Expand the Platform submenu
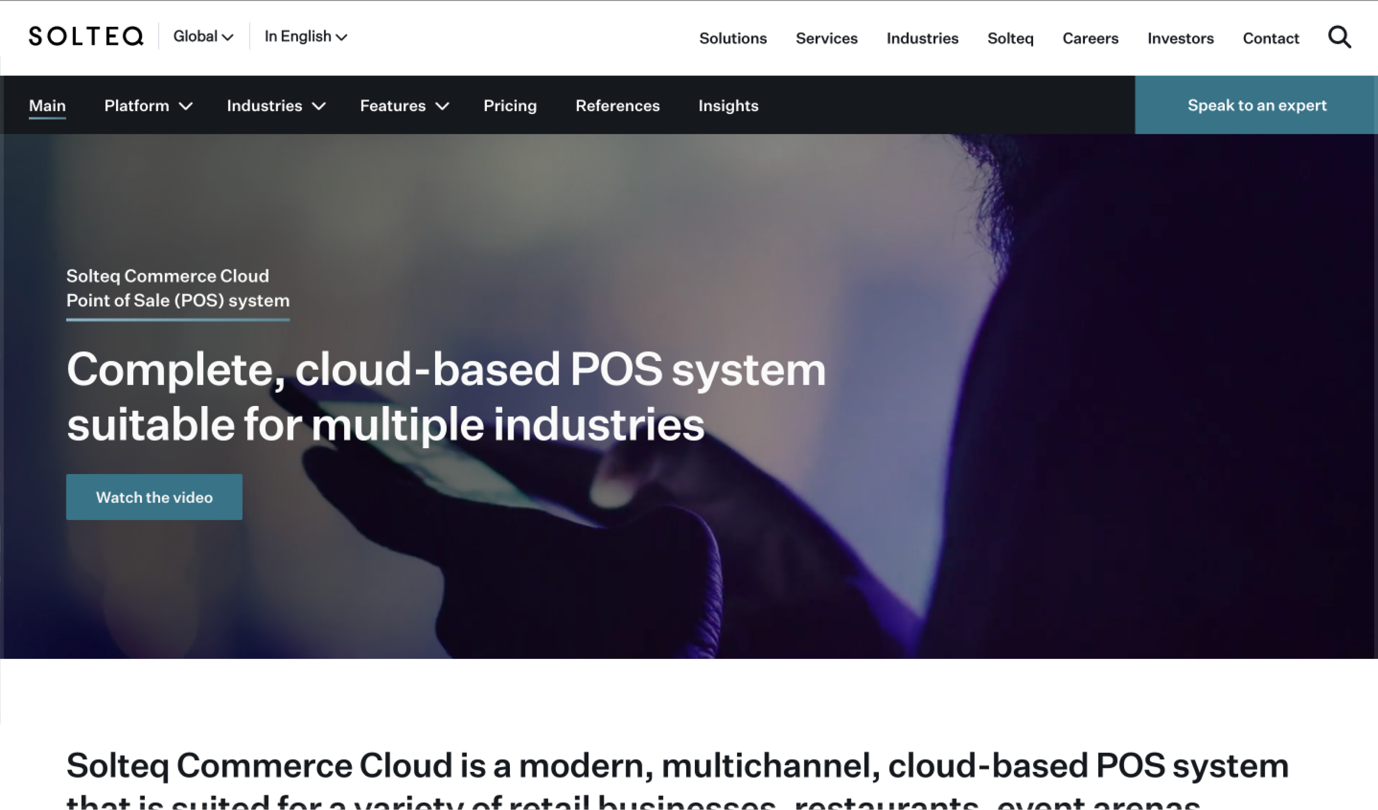 [148, 106]
